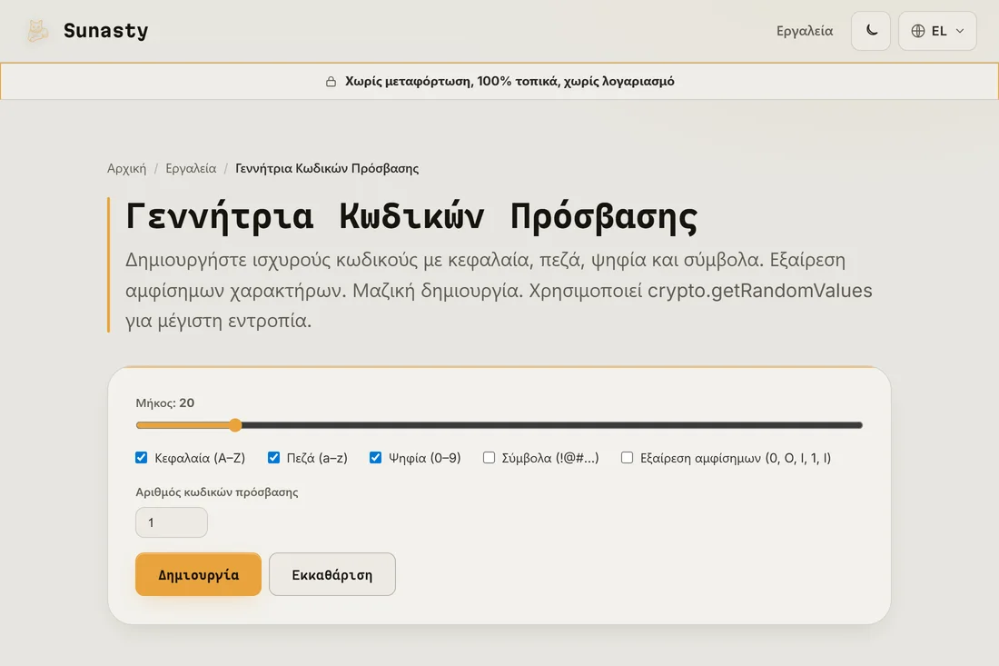Click the globe icon in language selector
This screenshot has width=999, height=666.
pyautogui.click(x=918, y=31)
